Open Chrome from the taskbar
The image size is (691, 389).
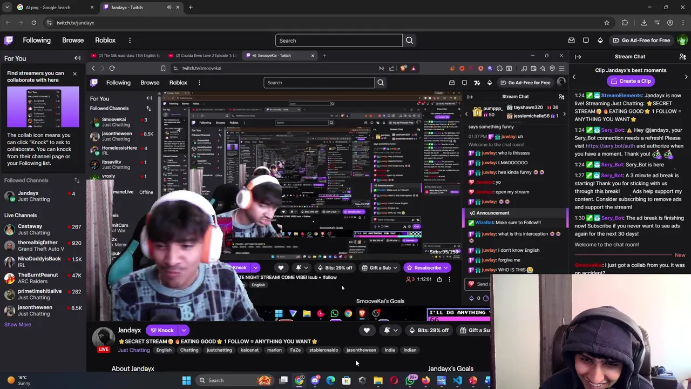pyautogui.click(x=299, y=380)
